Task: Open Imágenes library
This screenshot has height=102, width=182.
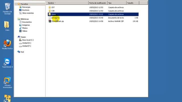Action: (26, 25)
